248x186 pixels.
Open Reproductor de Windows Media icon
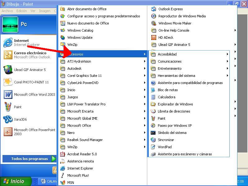tap(153, 16)
